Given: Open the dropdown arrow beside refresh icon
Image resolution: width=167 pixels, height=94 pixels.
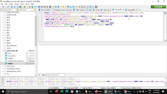Looking at the screenshot, I should pyautogui.click(x=27, y=7).
